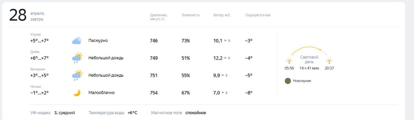
Task: Click the morning wind direction arrow
Action: coord(225,41)
